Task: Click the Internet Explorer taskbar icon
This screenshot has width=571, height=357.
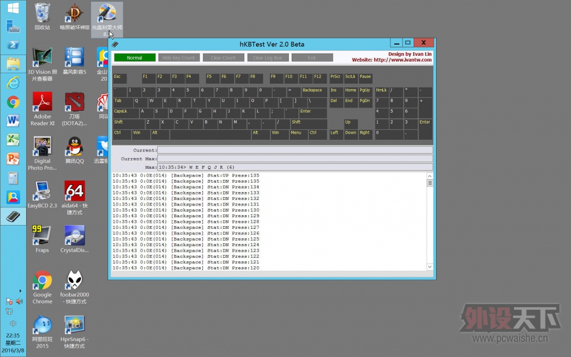Action: 13,83
